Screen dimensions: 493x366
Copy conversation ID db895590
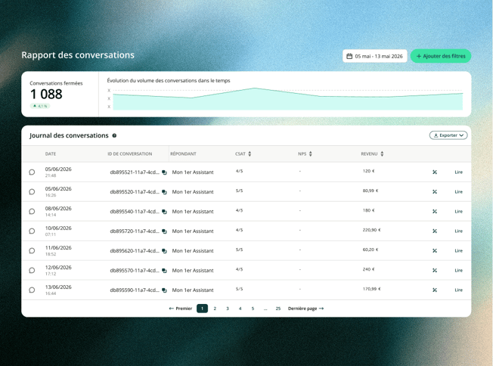[164, 290]
